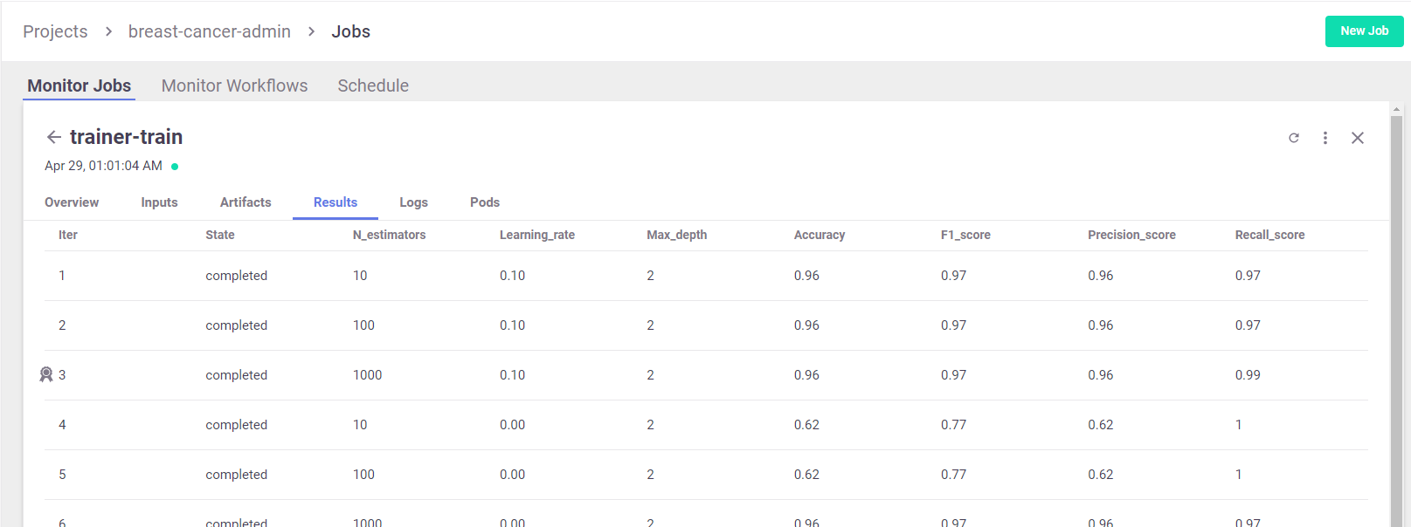
Task: Select the Results tab
Action: coord(335,202)
